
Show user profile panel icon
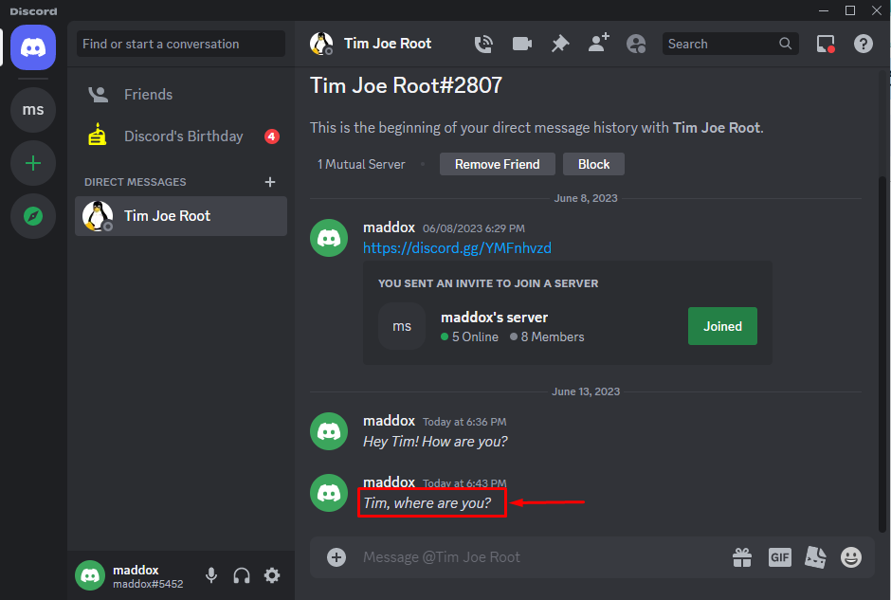(x=636, y=44)
